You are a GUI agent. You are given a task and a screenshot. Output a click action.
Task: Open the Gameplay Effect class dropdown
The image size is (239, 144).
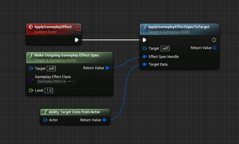[52, 81]
